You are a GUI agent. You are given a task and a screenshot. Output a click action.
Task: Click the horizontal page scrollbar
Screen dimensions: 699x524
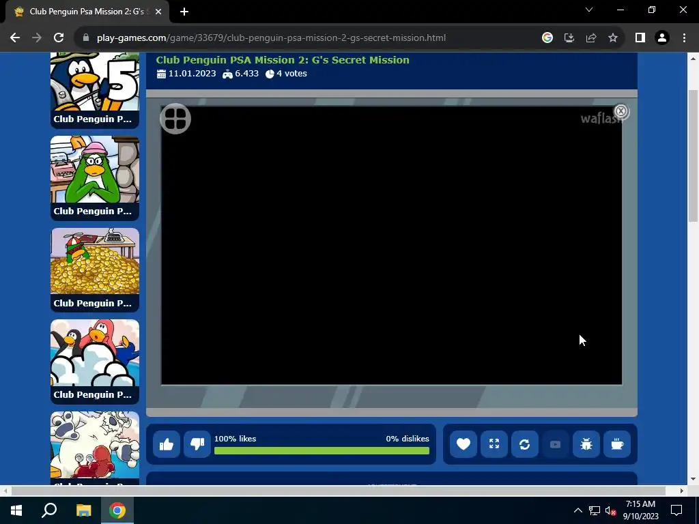(338, 491)
